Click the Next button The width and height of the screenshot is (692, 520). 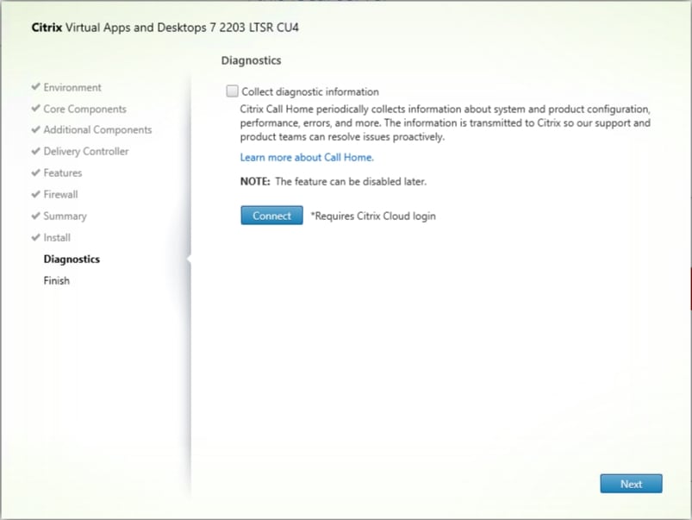630,484
